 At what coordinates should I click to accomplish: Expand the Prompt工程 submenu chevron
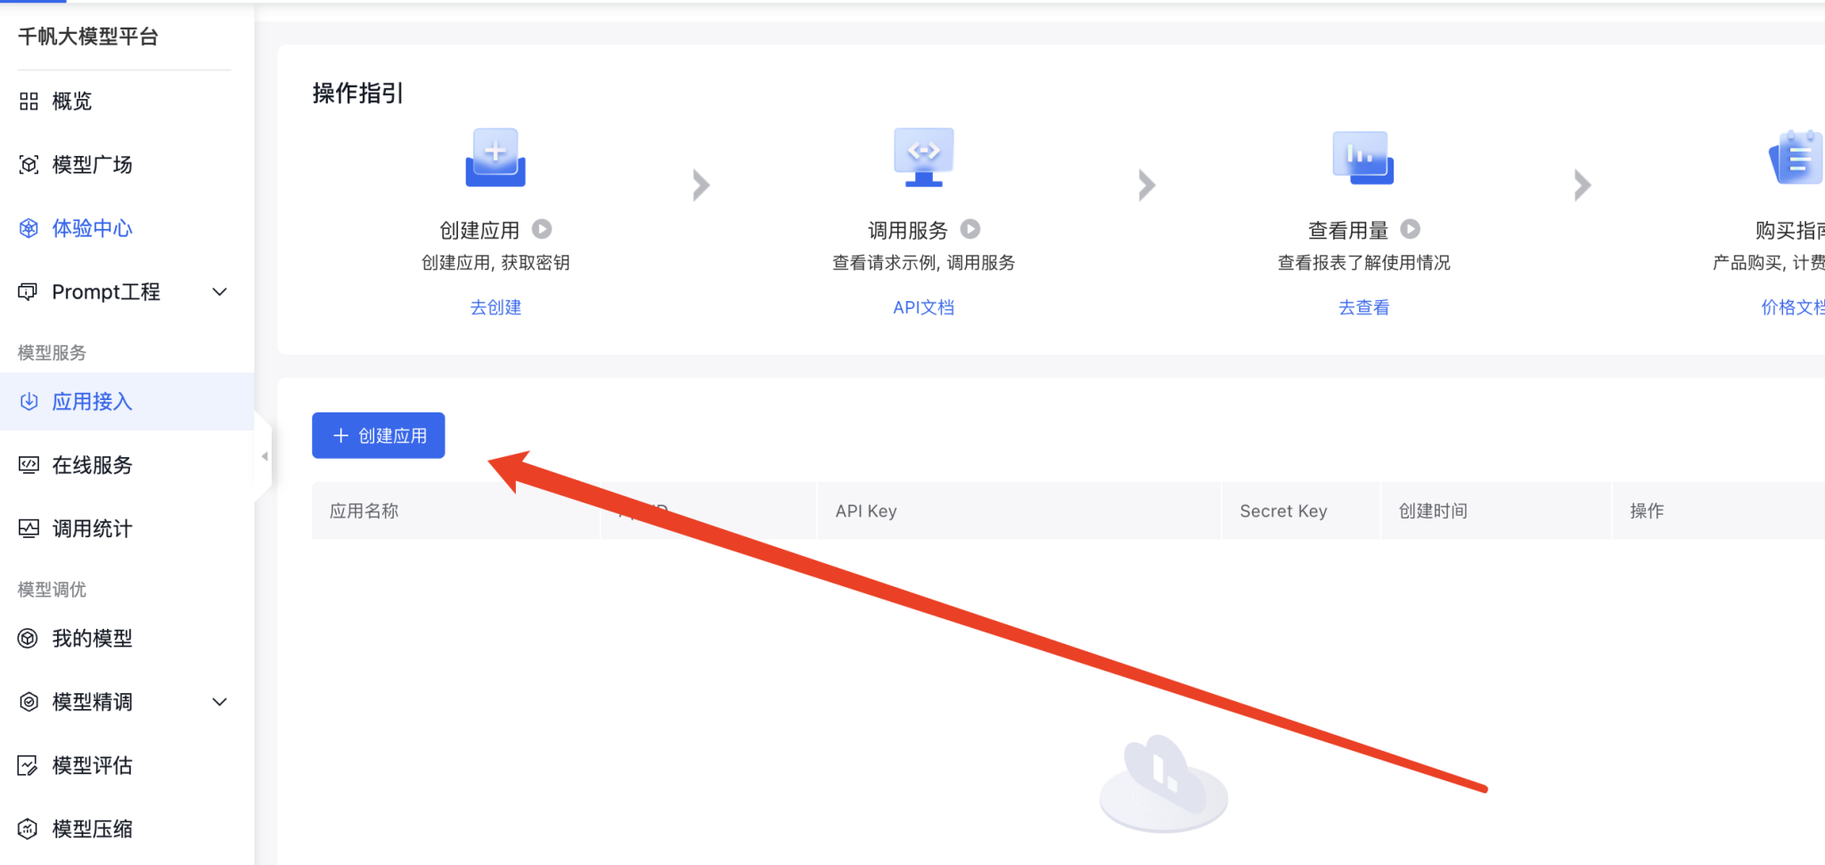point(219,292)
